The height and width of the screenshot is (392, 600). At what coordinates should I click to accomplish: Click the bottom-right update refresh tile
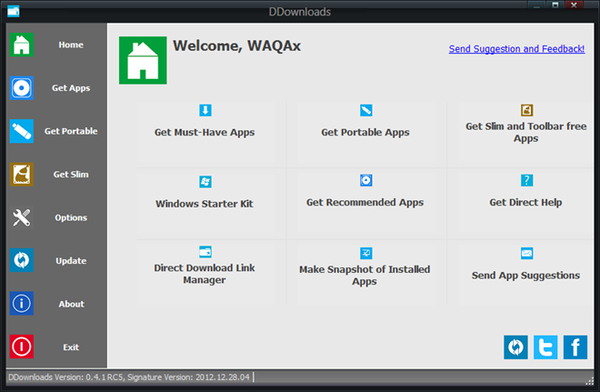pos(515,347)
